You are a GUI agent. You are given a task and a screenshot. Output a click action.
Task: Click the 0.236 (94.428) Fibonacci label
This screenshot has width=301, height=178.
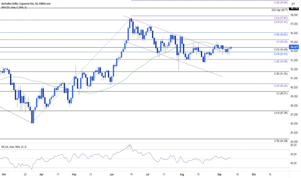(281, 50)
